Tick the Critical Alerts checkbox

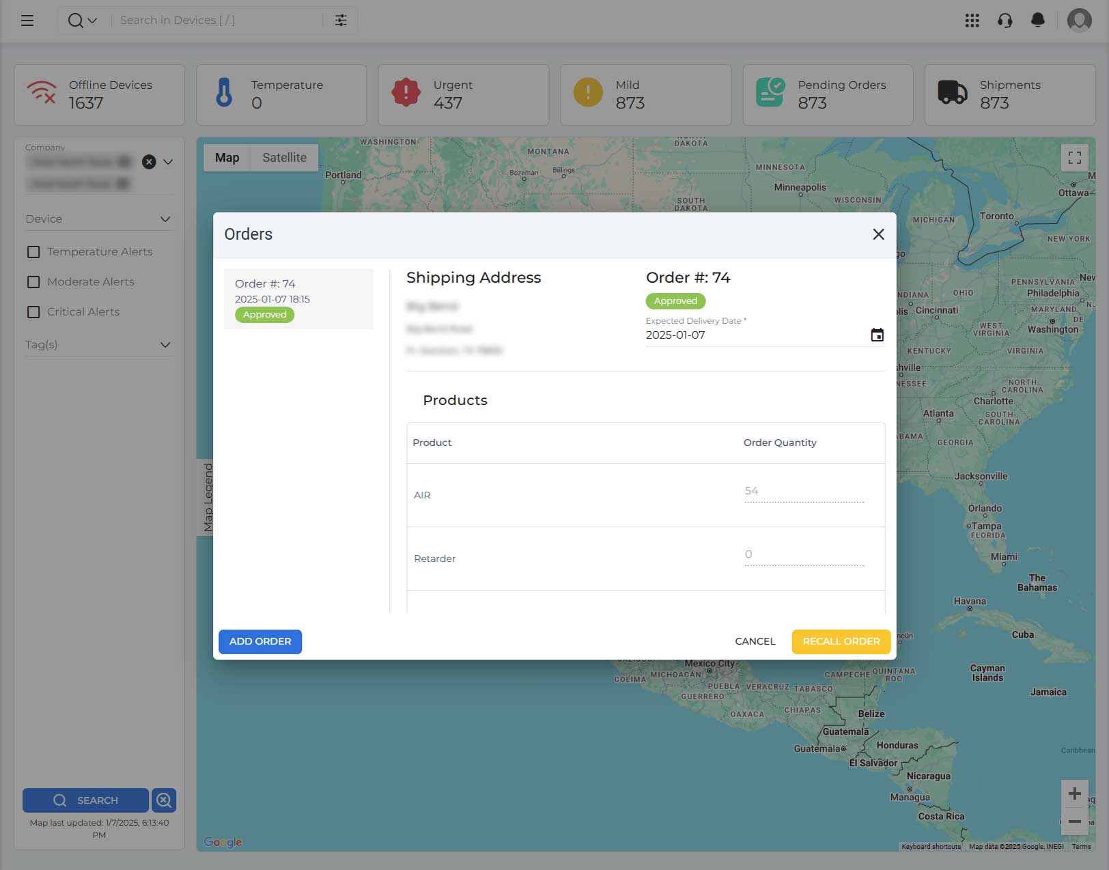coord(33,312)
